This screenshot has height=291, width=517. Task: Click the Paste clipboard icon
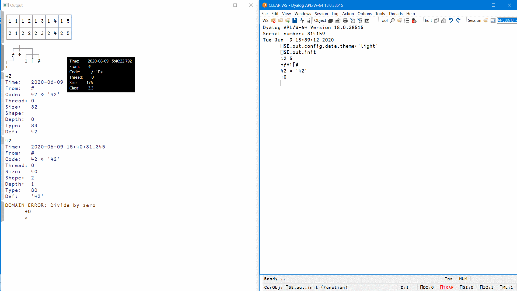[443, 20]
